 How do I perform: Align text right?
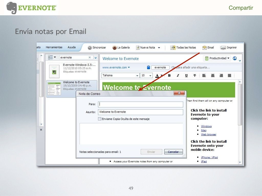click(221, 76)
